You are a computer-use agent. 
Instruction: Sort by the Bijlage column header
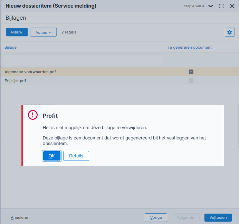10,47
